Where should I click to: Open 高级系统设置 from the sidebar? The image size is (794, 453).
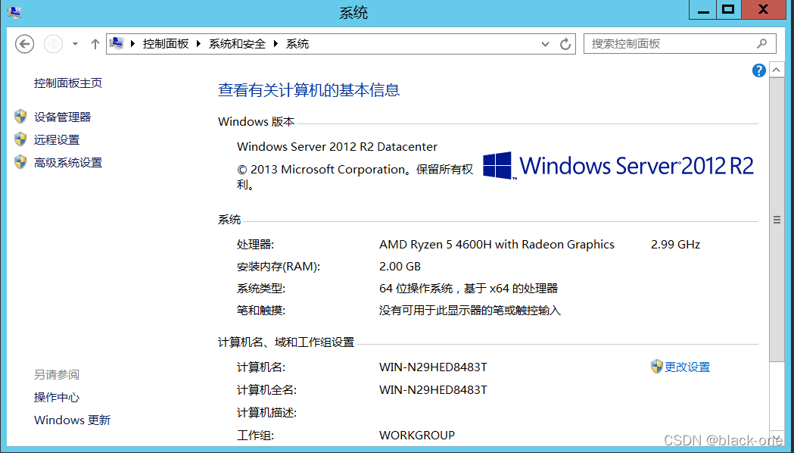click(68, 163)
